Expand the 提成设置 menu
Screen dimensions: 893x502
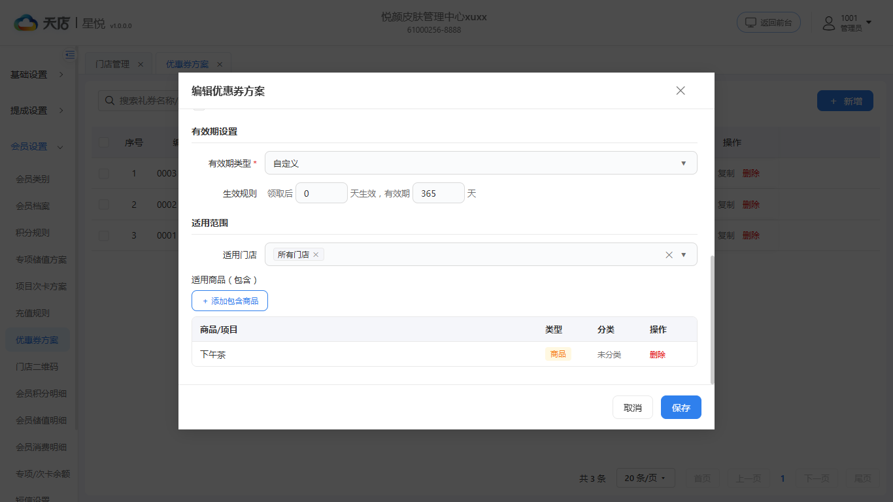click(x=38, y=110)
